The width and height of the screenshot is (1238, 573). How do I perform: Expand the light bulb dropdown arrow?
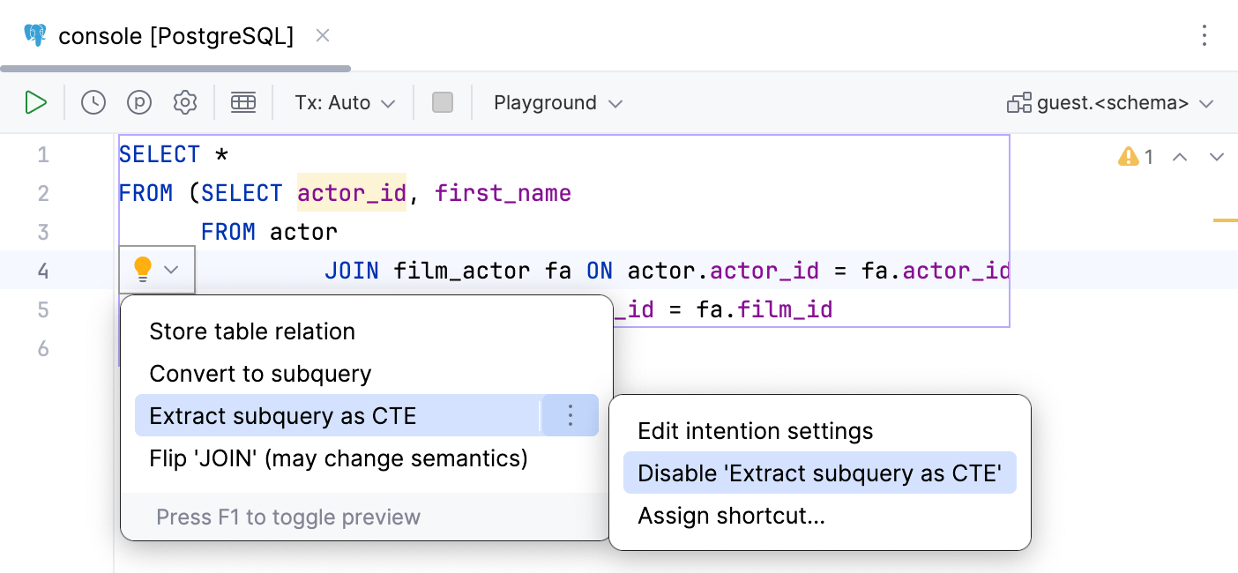tap(173, 270)
